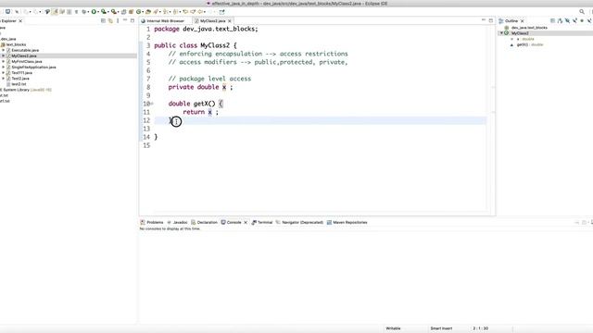Close the Package Explorer tab

pos(20,21)
